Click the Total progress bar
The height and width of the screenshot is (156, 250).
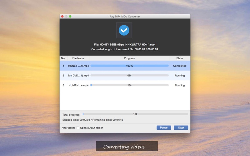[x=135, y=114]
